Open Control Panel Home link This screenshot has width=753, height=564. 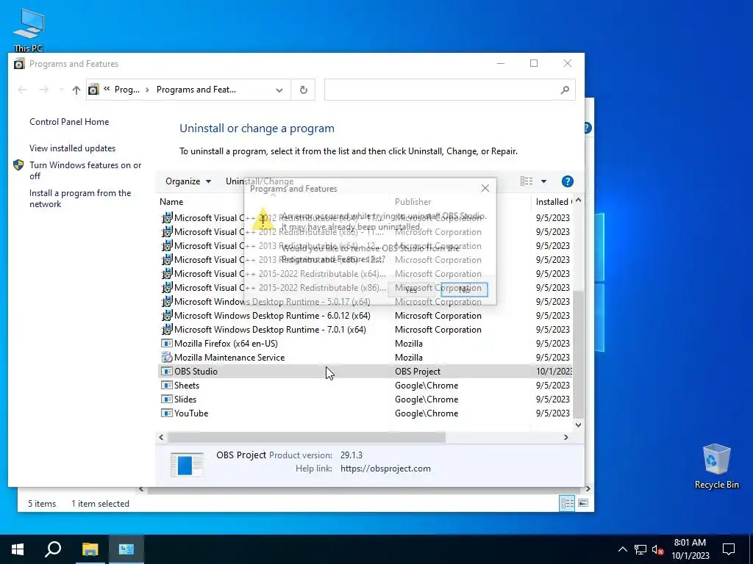pyautogui.click(x=69, y=122)
